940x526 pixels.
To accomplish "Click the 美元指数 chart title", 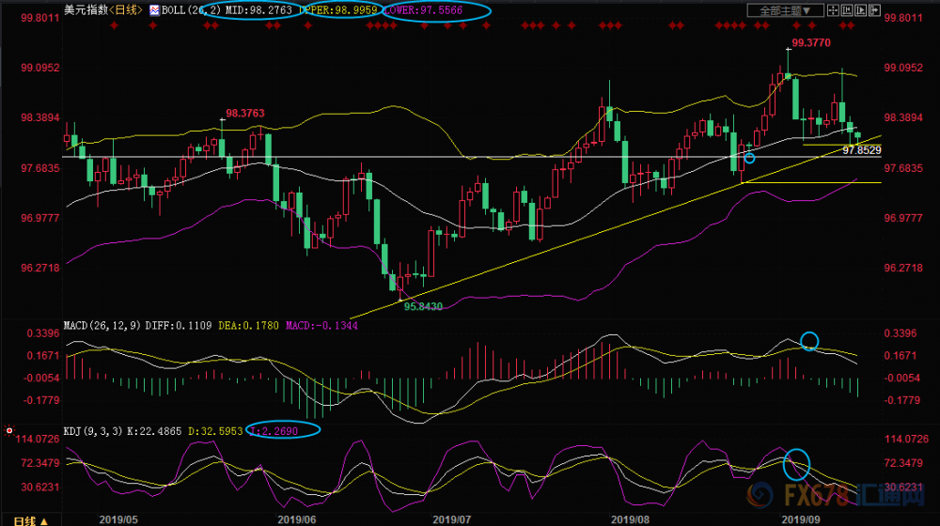I will click(86, 9).
